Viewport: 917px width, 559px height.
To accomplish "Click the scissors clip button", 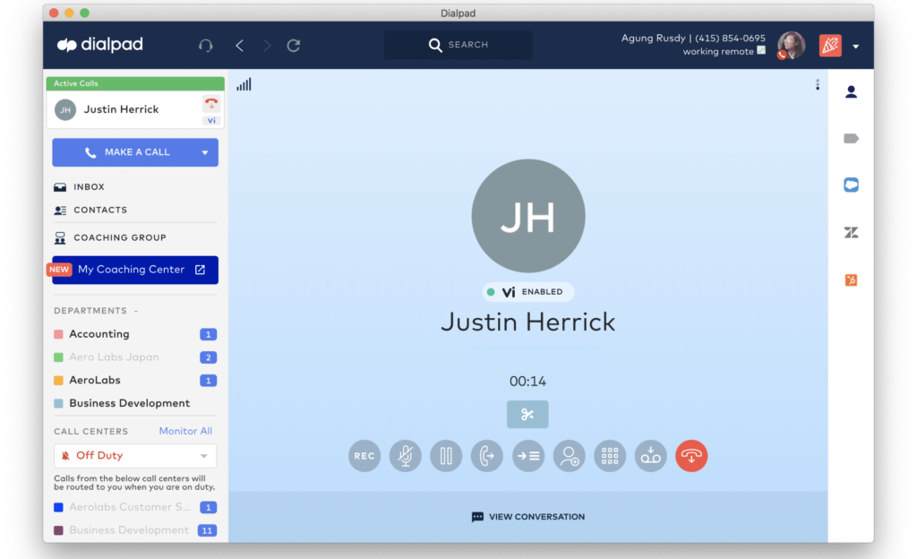I will coord(527,415).
